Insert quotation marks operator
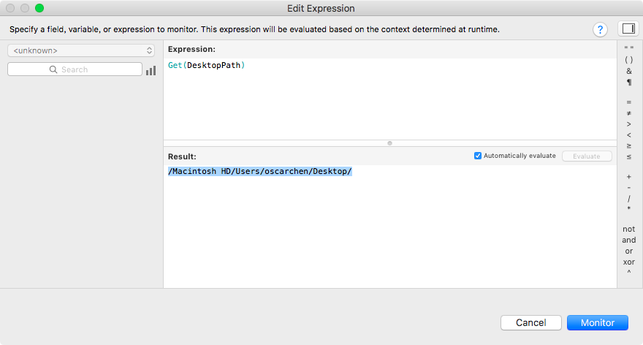 (x=628, y=48)
